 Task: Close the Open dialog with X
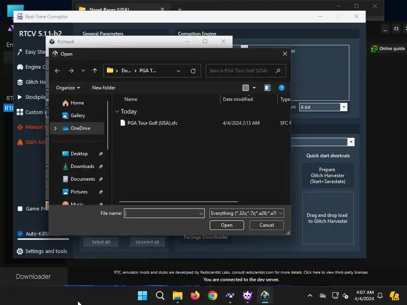[285, 54]
